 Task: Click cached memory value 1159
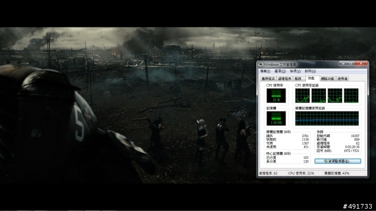click(305, 139)
